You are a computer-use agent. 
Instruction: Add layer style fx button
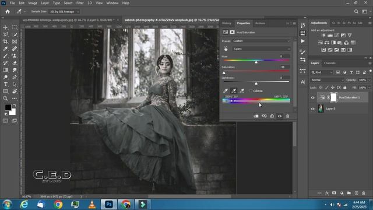[327, 193]
